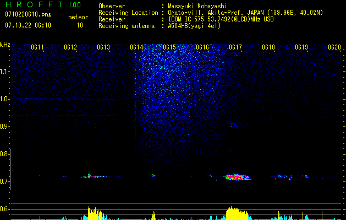Screen dimensions: 346x220
Task: Click the meteor count label
Action: (x=78, y=17)
